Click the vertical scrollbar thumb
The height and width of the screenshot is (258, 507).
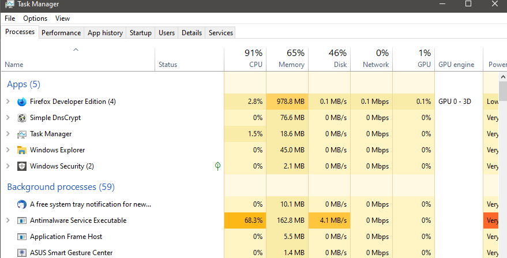[x=503, y=92]
